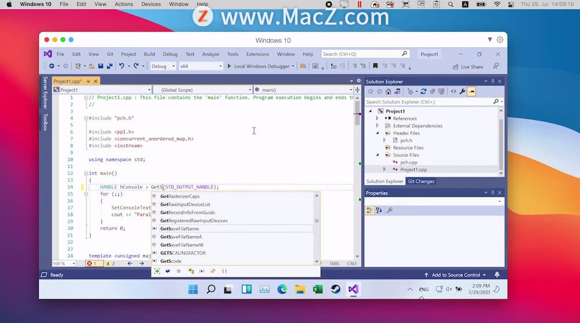The width and height of the screenshot is (580, 323).
Task: Select pch.cpp in Solution Explorer
Action: coord(408,162)
